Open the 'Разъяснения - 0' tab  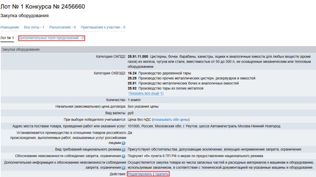point(62,27)
